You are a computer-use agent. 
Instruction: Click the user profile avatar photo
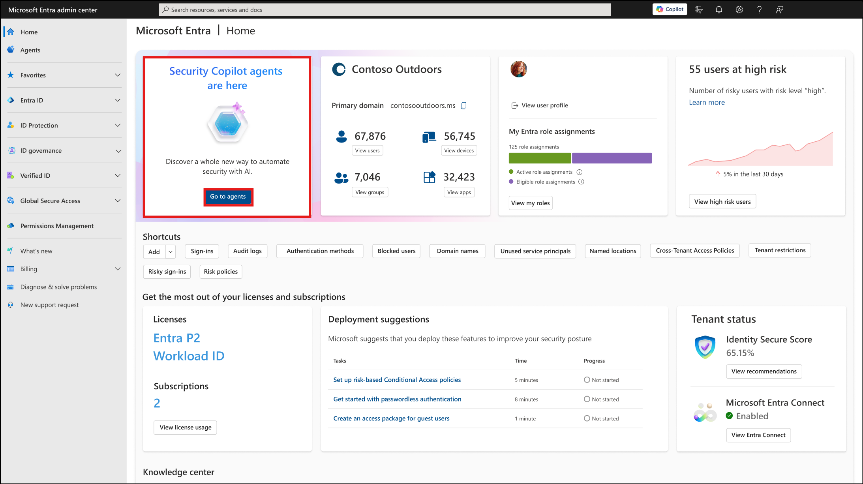point(518,69)
